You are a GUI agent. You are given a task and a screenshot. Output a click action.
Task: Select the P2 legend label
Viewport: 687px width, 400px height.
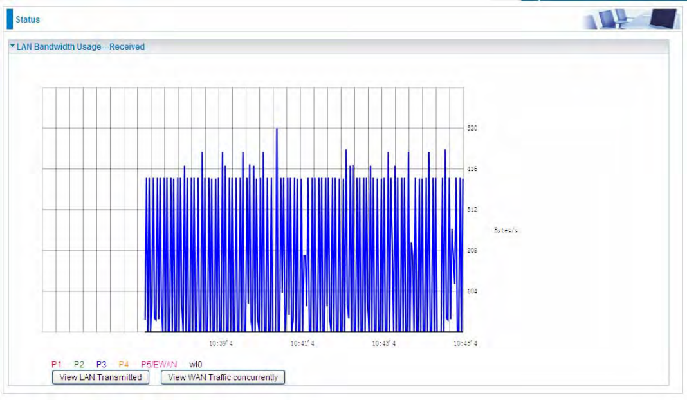(79, 365)
